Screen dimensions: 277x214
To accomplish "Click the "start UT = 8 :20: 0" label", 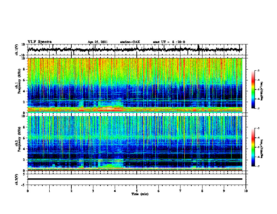I will (x=169, y=42).
